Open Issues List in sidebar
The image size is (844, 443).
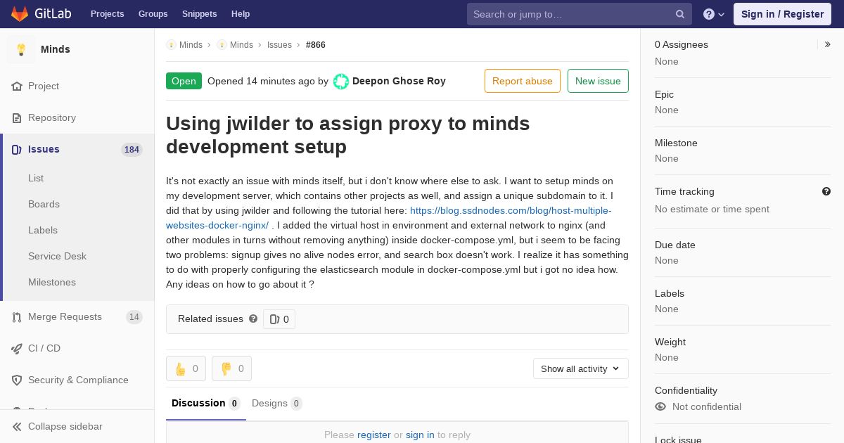36,178
